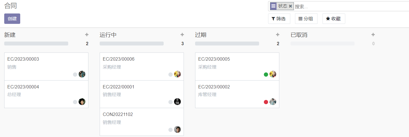Open the 收藏 favorites dropdown
The width and height of the screenshot is (409, 137).
(x=334, y=19)
